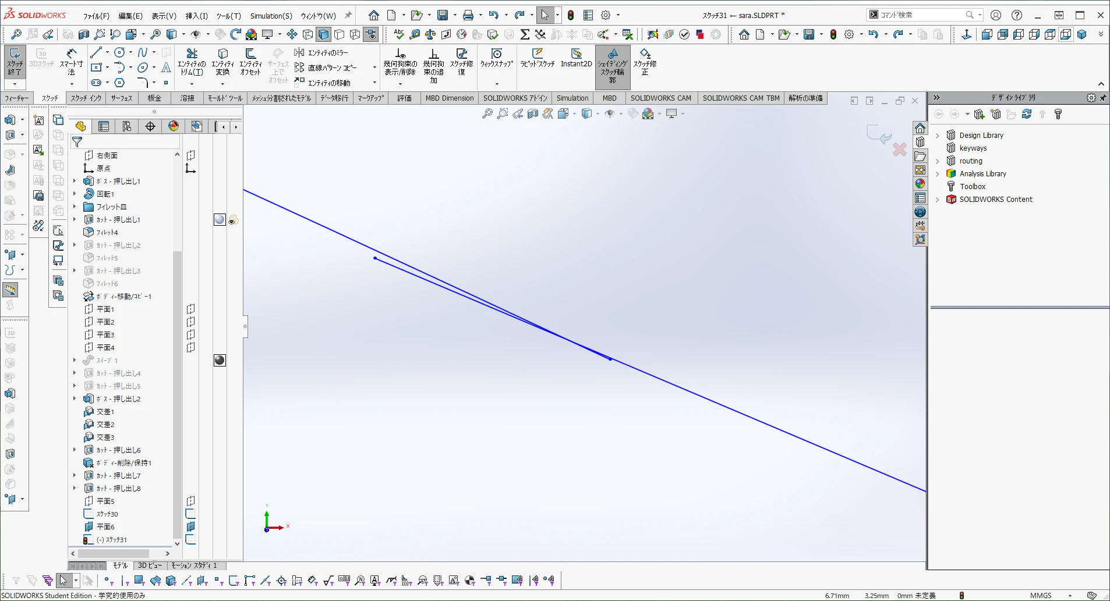The image size is (1110, 601).
Task: Expand the Design Library node
Action: pyautogui.click(x=938, y=136)
